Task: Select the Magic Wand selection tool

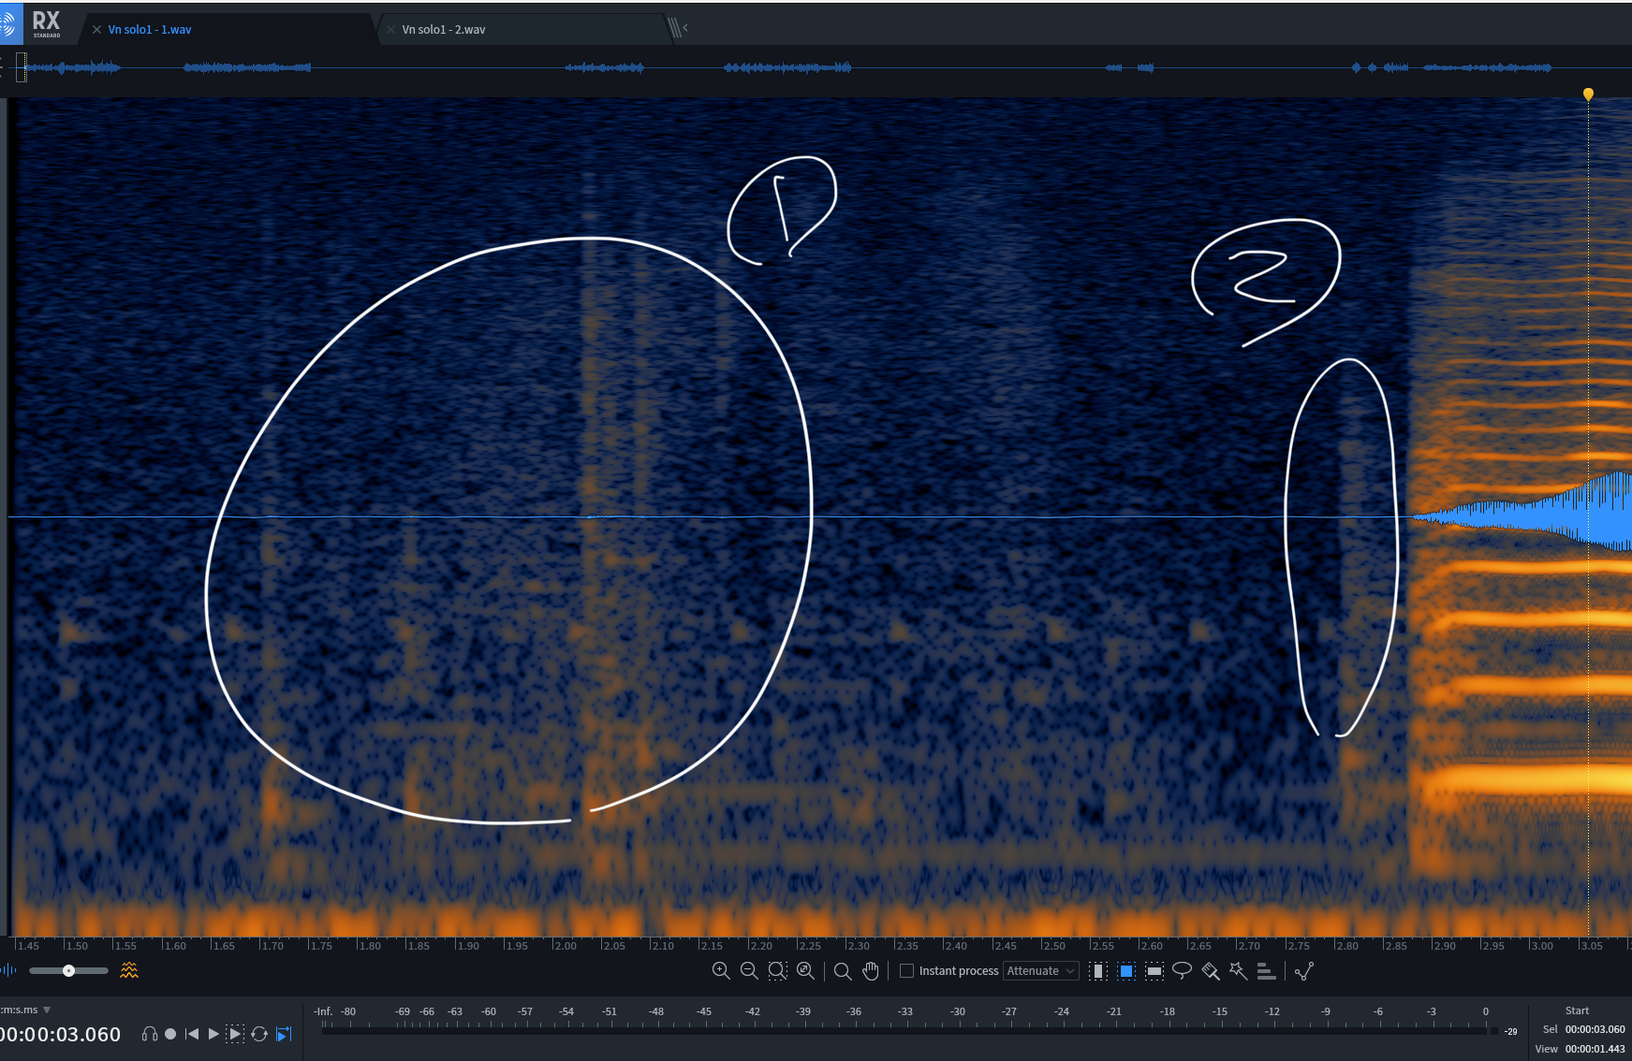Action: (x=1238, y=971)
